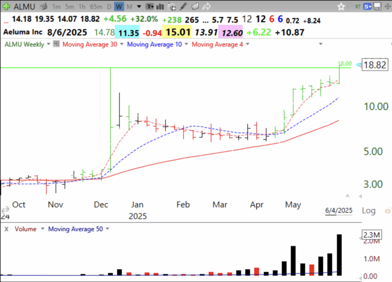Select the M monthly timeframe
Viewport: 392px width, 282px height.
129,6
